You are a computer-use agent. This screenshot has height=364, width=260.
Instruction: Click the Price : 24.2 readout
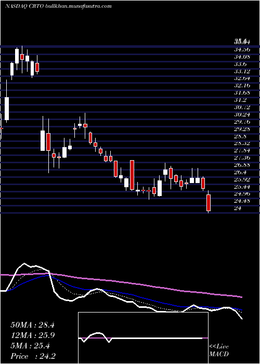tap(33, 356)
